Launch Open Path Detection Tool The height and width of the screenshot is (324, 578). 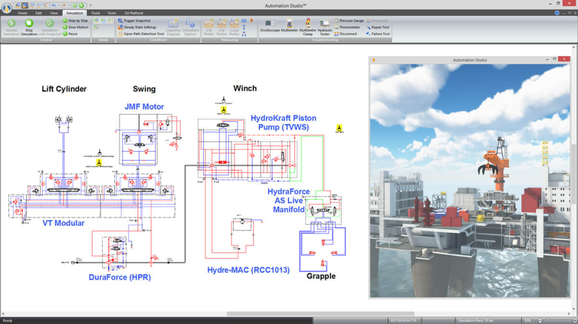pos(141,34)
